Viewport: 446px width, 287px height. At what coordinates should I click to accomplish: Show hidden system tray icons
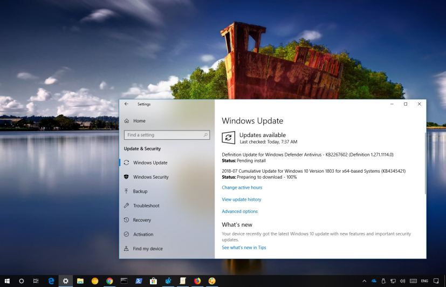pyautogui.click(x=365, y=281)
